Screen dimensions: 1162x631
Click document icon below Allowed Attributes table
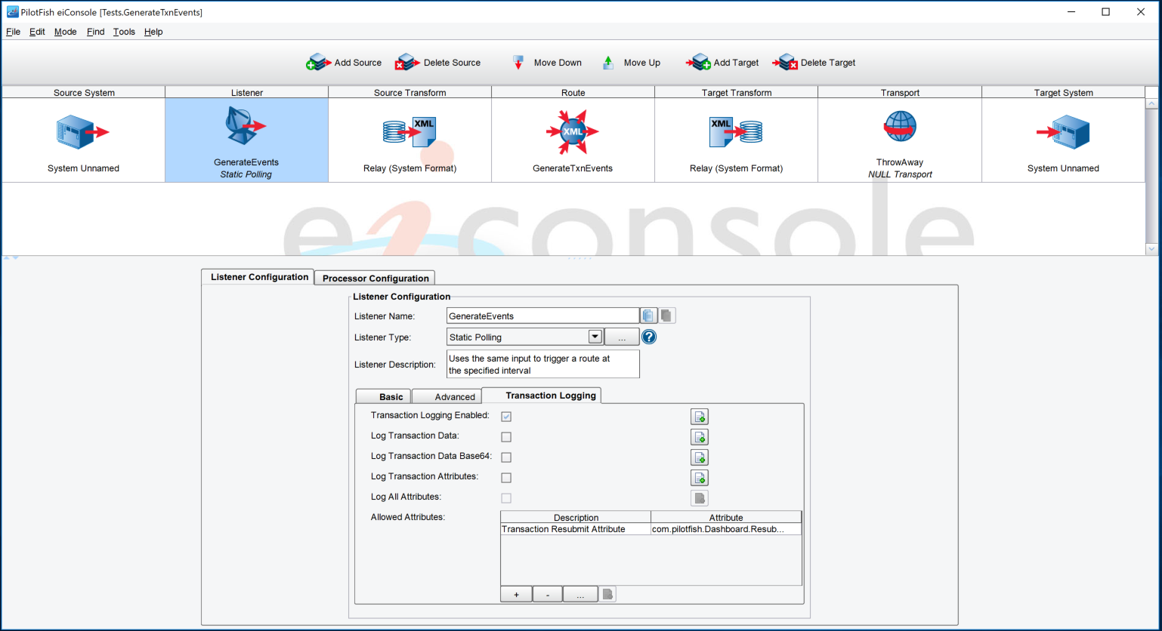tap(607, 595)
